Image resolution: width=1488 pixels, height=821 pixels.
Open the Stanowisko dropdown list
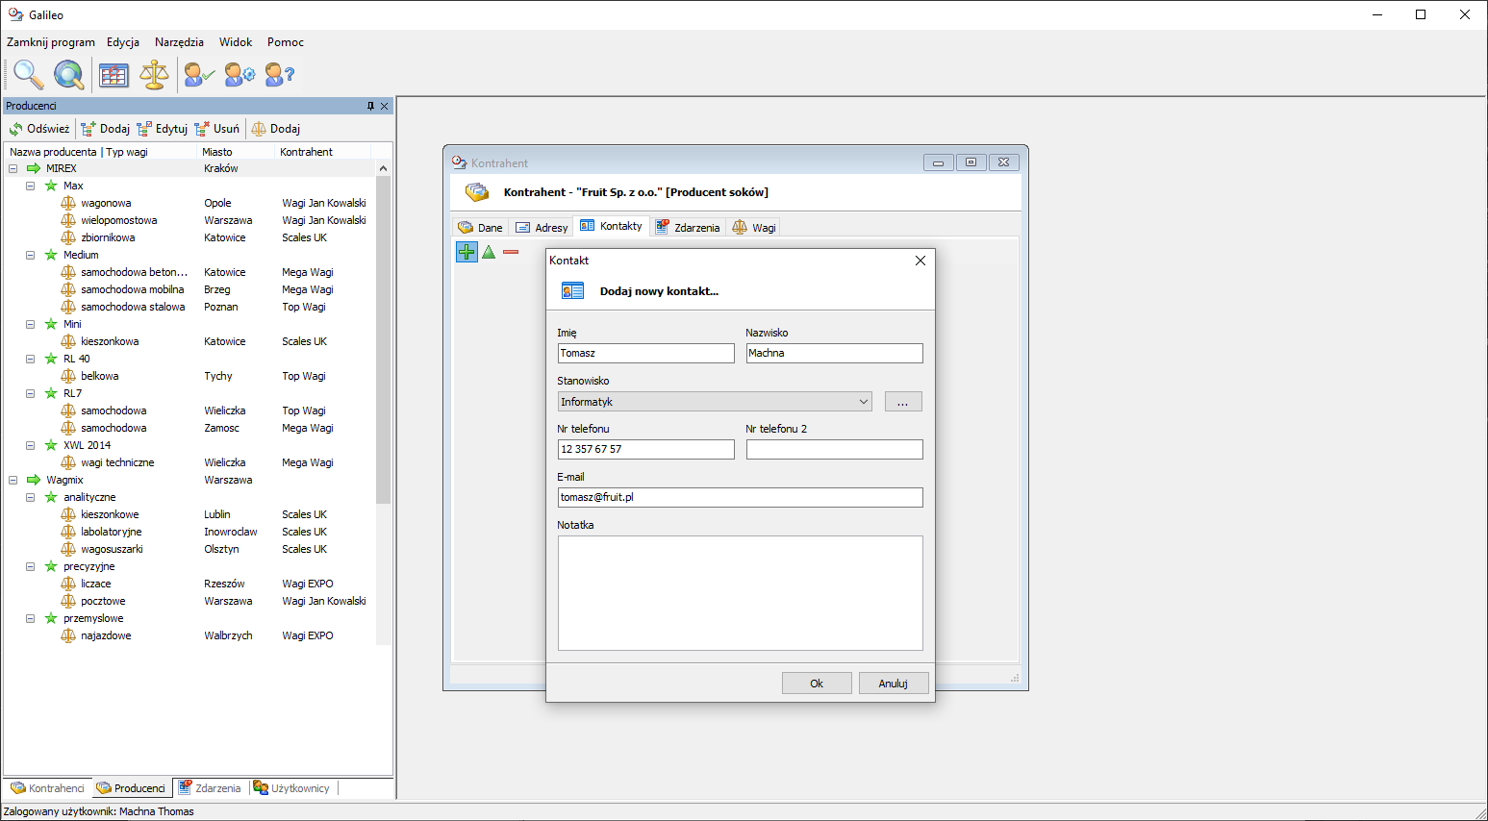coord(863,402)
